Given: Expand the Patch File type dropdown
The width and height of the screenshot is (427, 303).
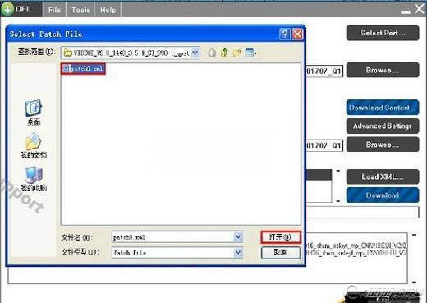Looking at the screenshot, I should [238, 252].
